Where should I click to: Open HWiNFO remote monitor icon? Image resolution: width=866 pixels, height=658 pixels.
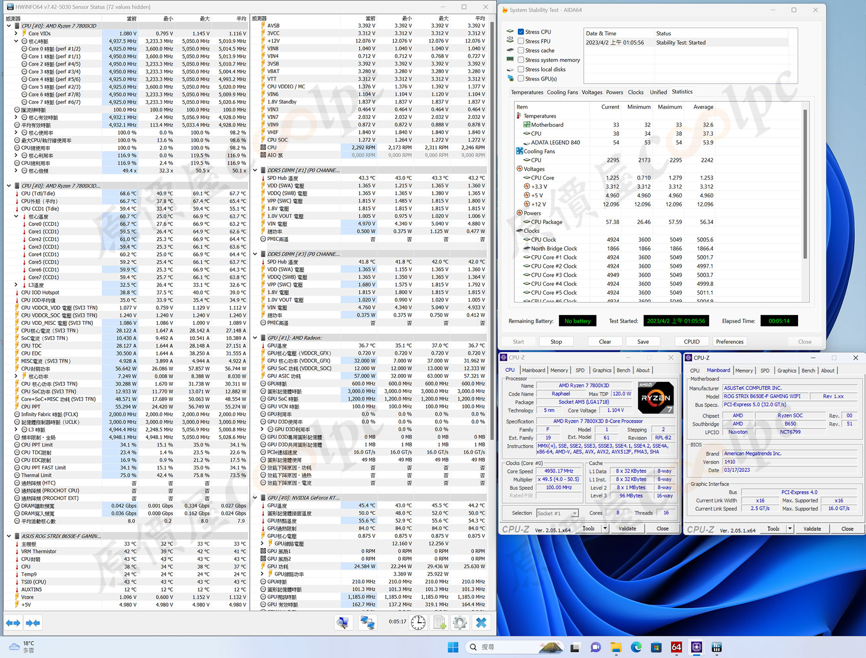(x=344, y=623)
